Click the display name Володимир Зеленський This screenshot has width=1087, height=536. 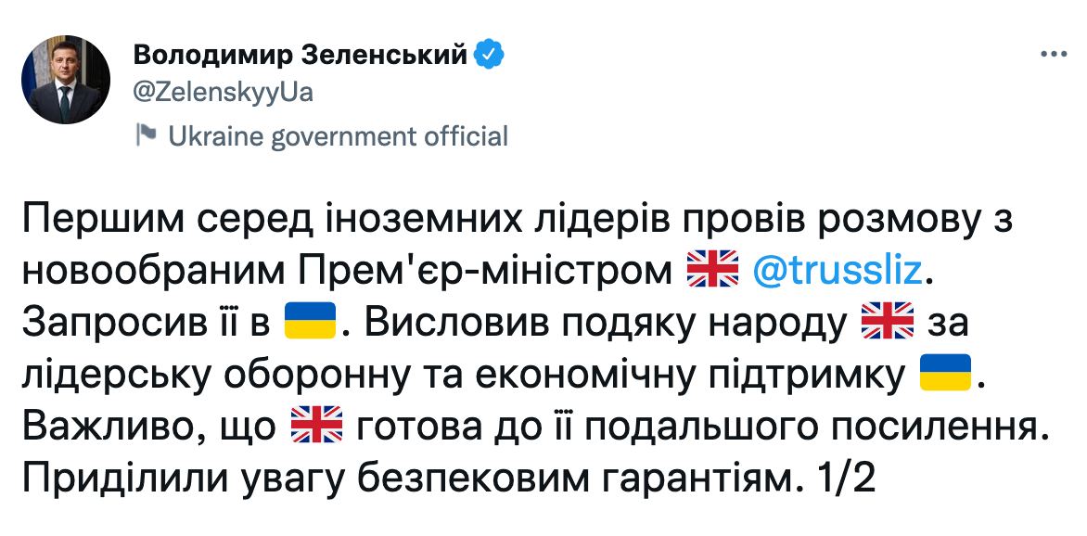pyautogui.click(x=301, y=56)
